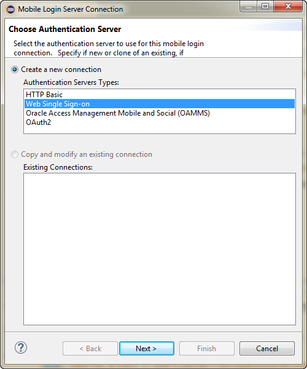Maximize the dialog window

(x=265, y=7)
